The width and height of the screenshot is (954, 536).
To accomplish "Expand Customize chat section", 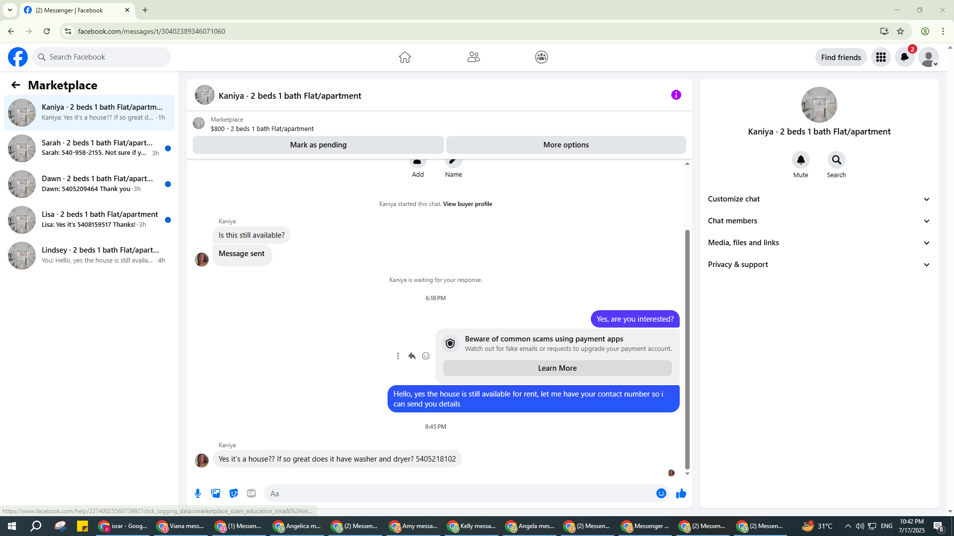I will [x=819, y=199].
